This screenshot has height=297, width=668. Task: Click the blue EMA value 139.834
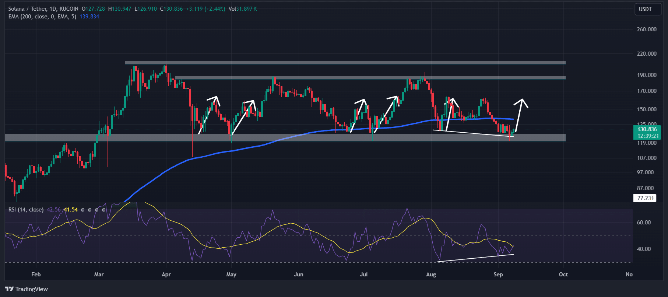coord(89,17)
